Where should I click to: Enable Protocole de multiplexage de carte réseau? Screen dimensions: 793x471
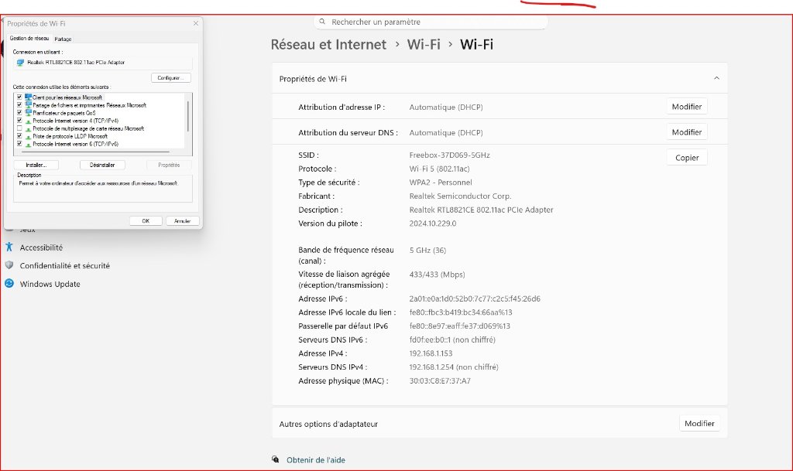point(19,128)
